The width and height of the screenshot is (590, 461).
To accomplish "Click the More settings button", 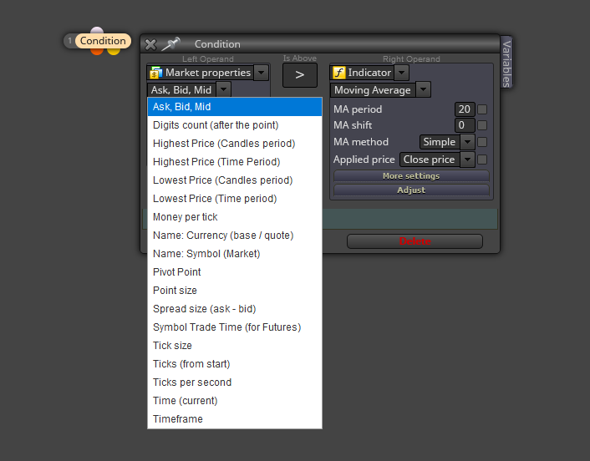I will click(411, 176).
